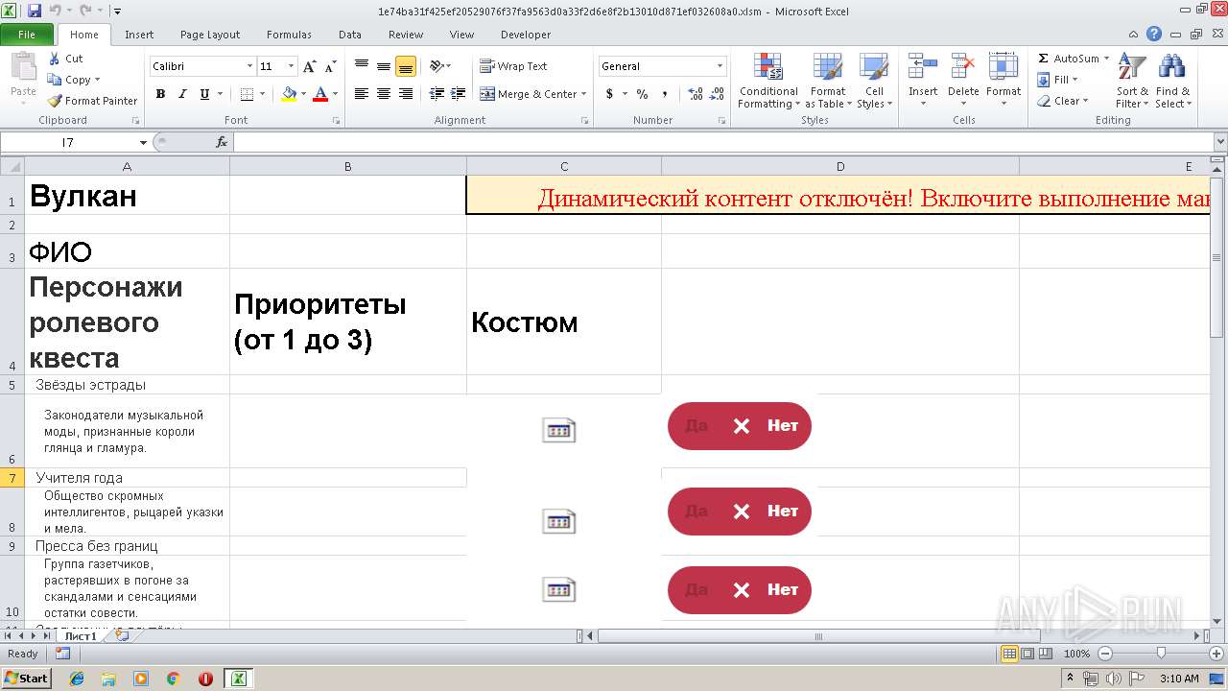
Task: Toggle Middle Align
Action: coord(384,66)
